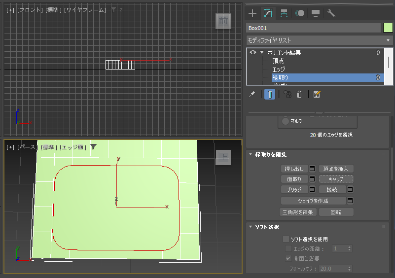
Task: Click Make Unique icon
Action: [287, 95]
